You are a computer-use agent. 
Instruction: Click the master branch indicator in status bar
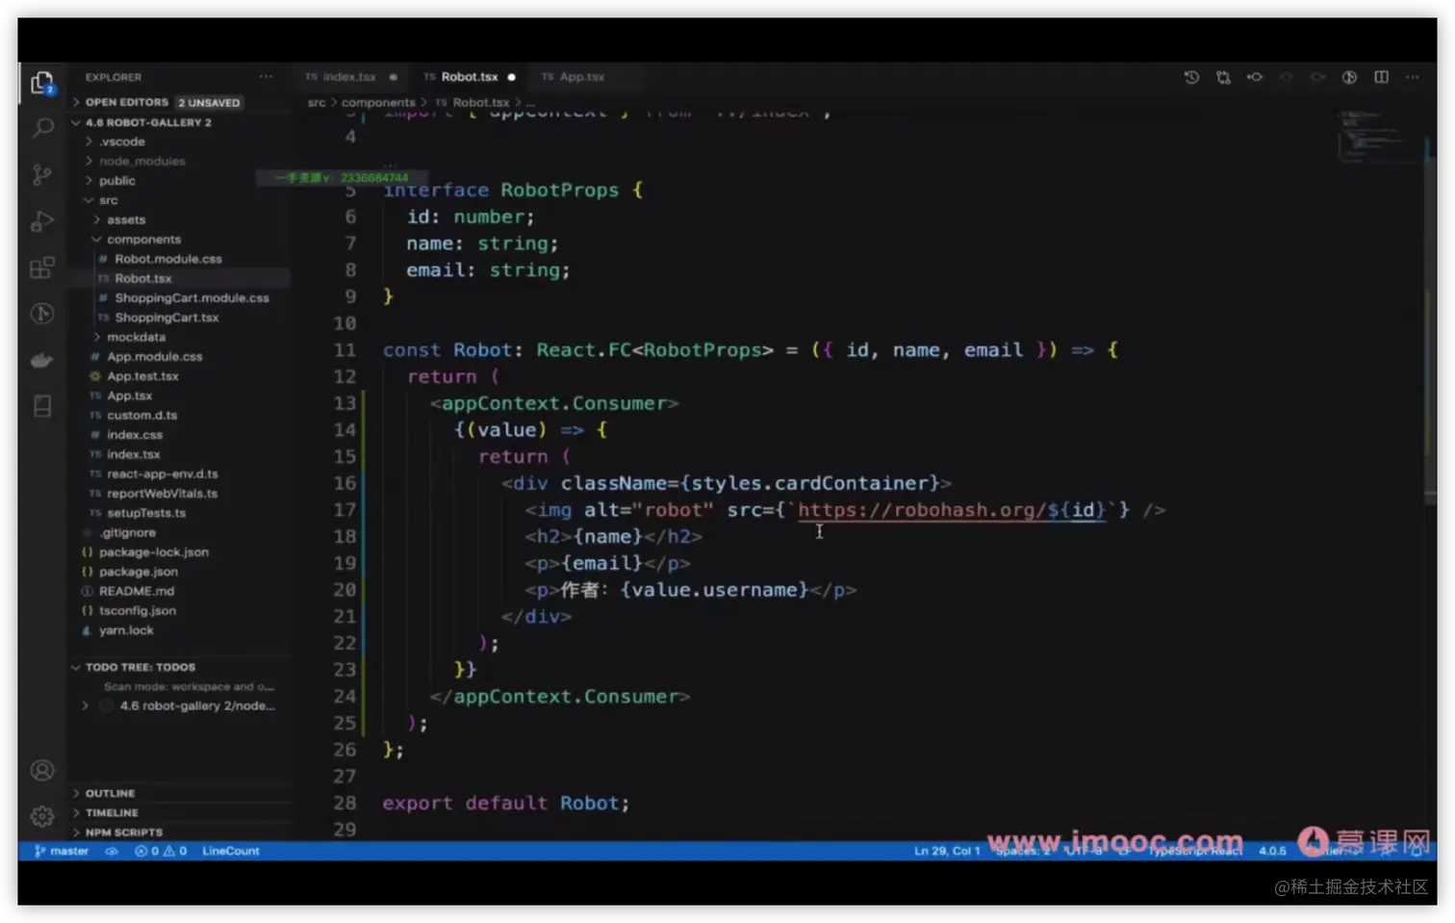point(62,851)
